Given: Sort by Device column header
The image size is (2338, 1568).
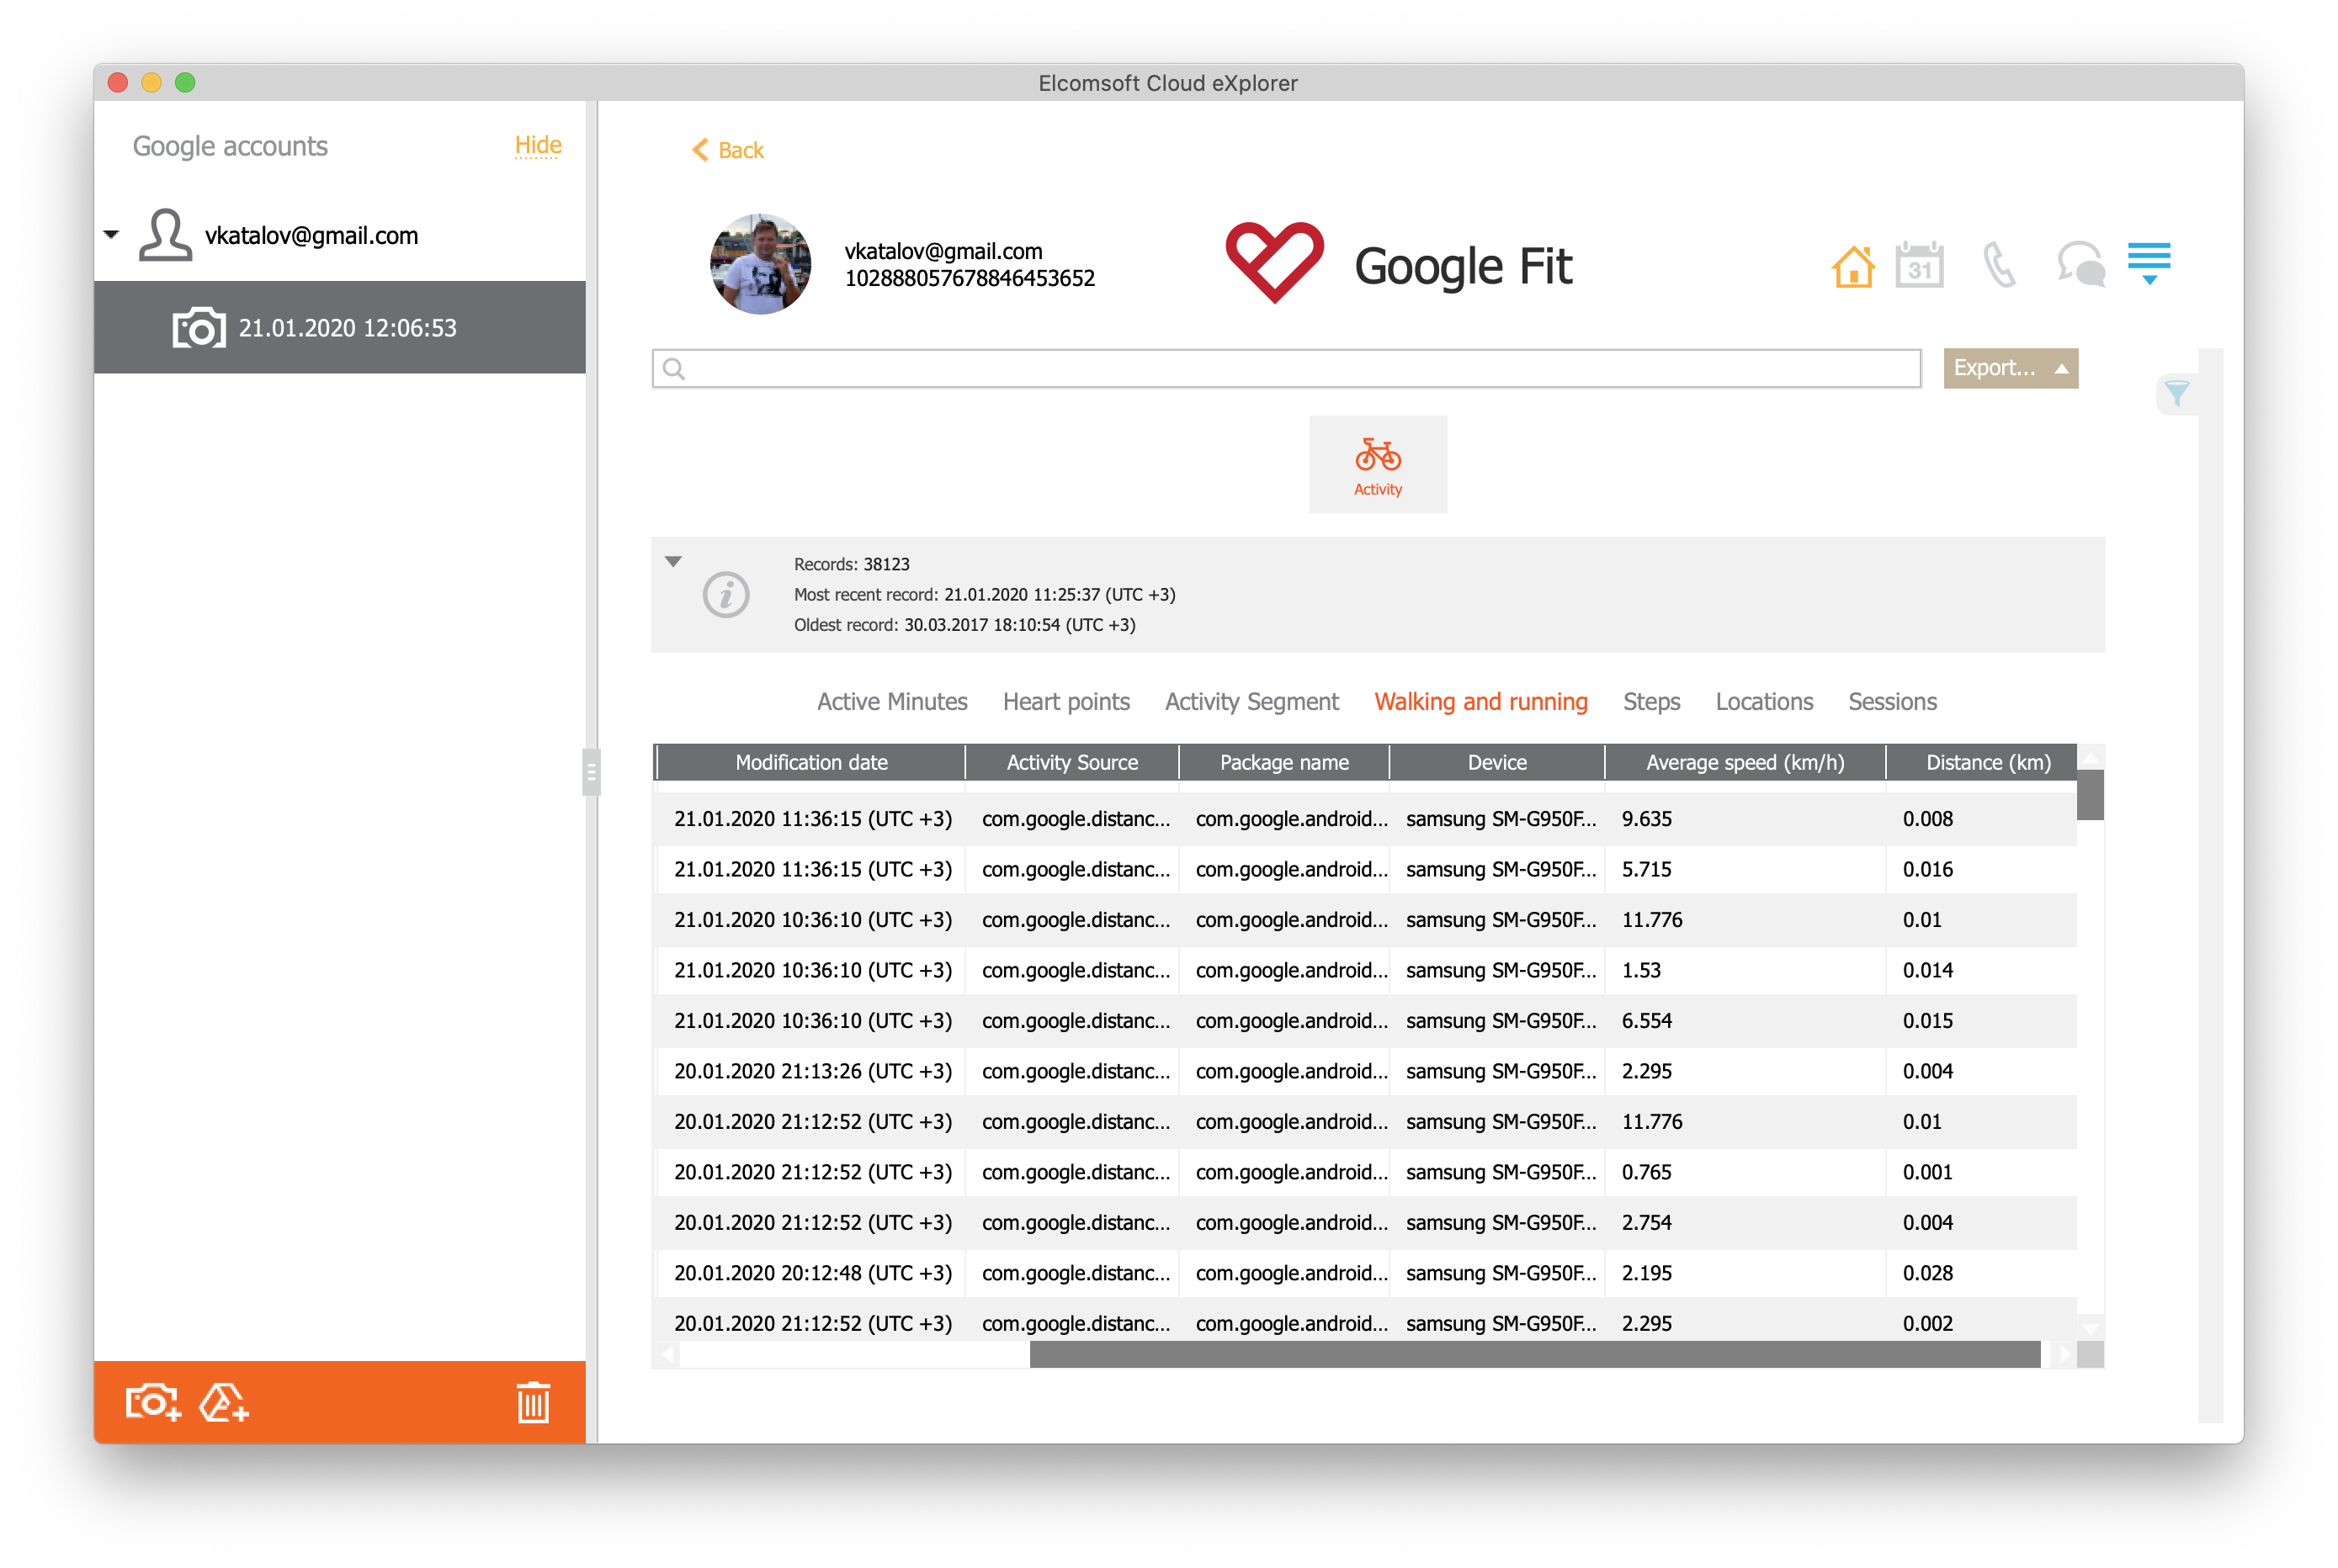Looking at the screenshot, I should point(1496,762).
